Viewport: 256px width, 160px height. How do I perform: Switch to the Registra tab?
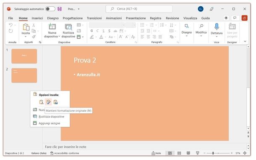[155, 18]
